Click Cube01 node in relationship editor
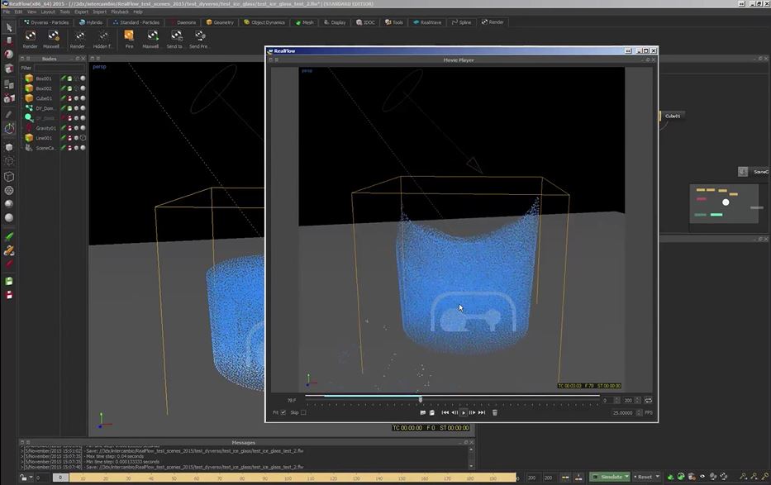 click(672, 116)
